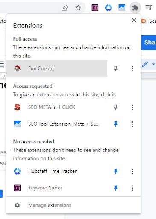
Task: Pin the Fun Cursors extension
Action: pos(115,68)
